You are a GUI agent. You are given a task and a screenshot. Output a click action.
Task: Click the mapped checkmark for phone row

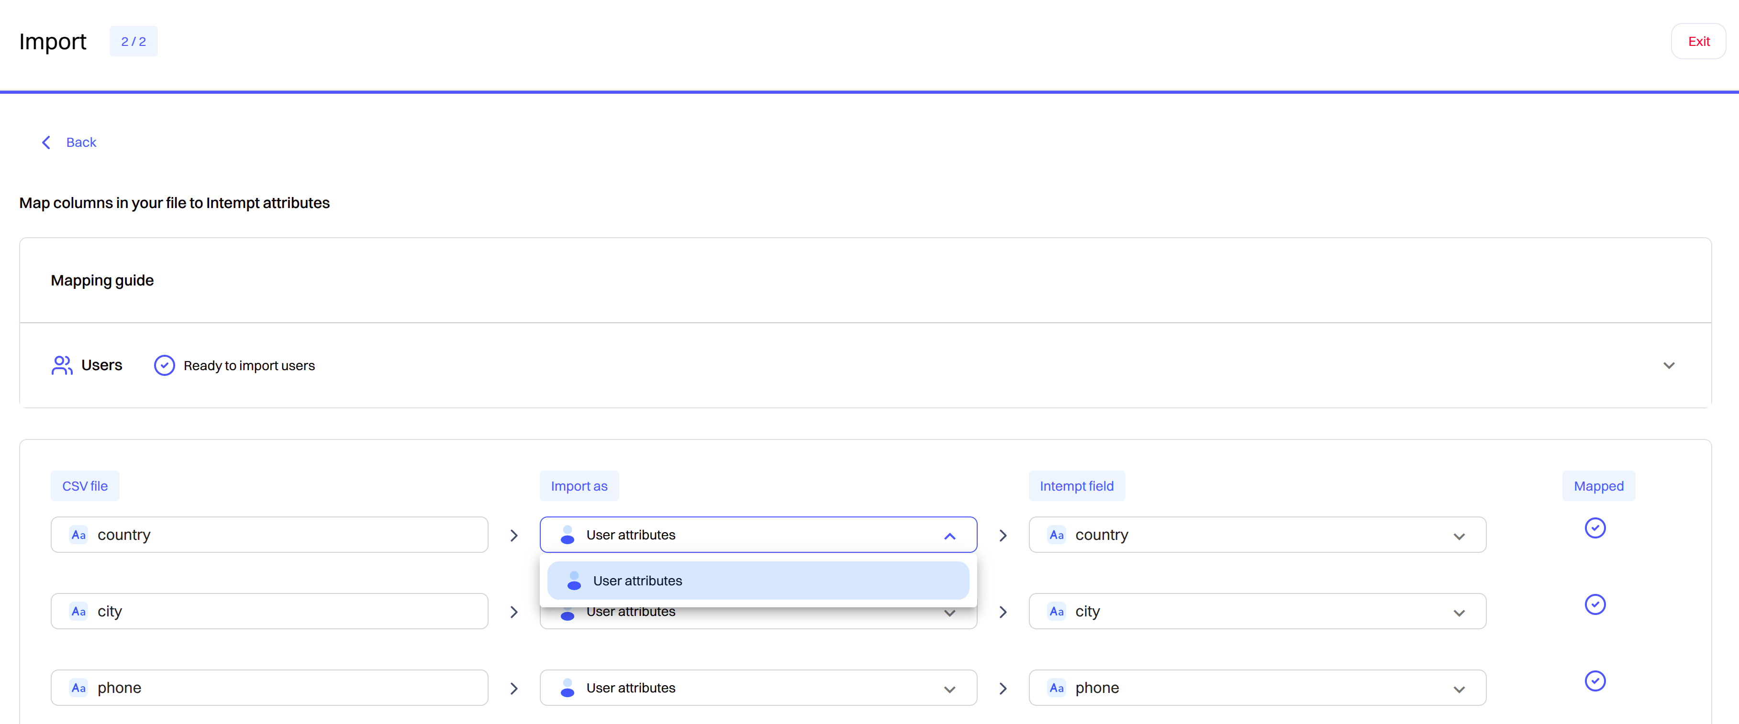[x=1594, y=681]
